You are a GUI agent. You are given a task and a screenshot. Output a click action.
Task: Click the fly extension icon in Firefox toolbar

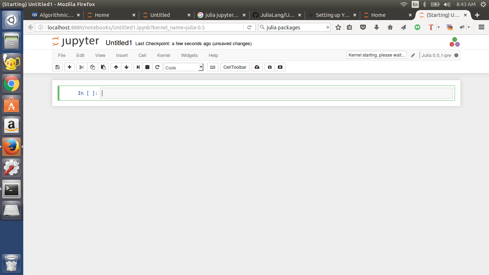[x=462, y=27]
